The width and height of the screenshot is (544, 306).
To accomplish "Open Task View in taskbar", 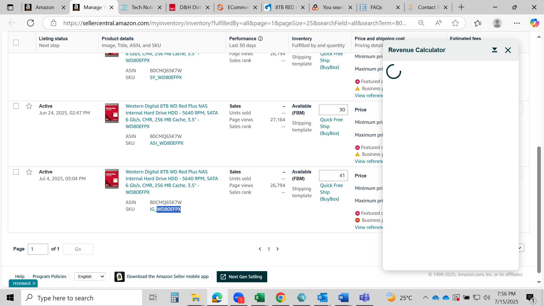I will [x=153, y=298].
